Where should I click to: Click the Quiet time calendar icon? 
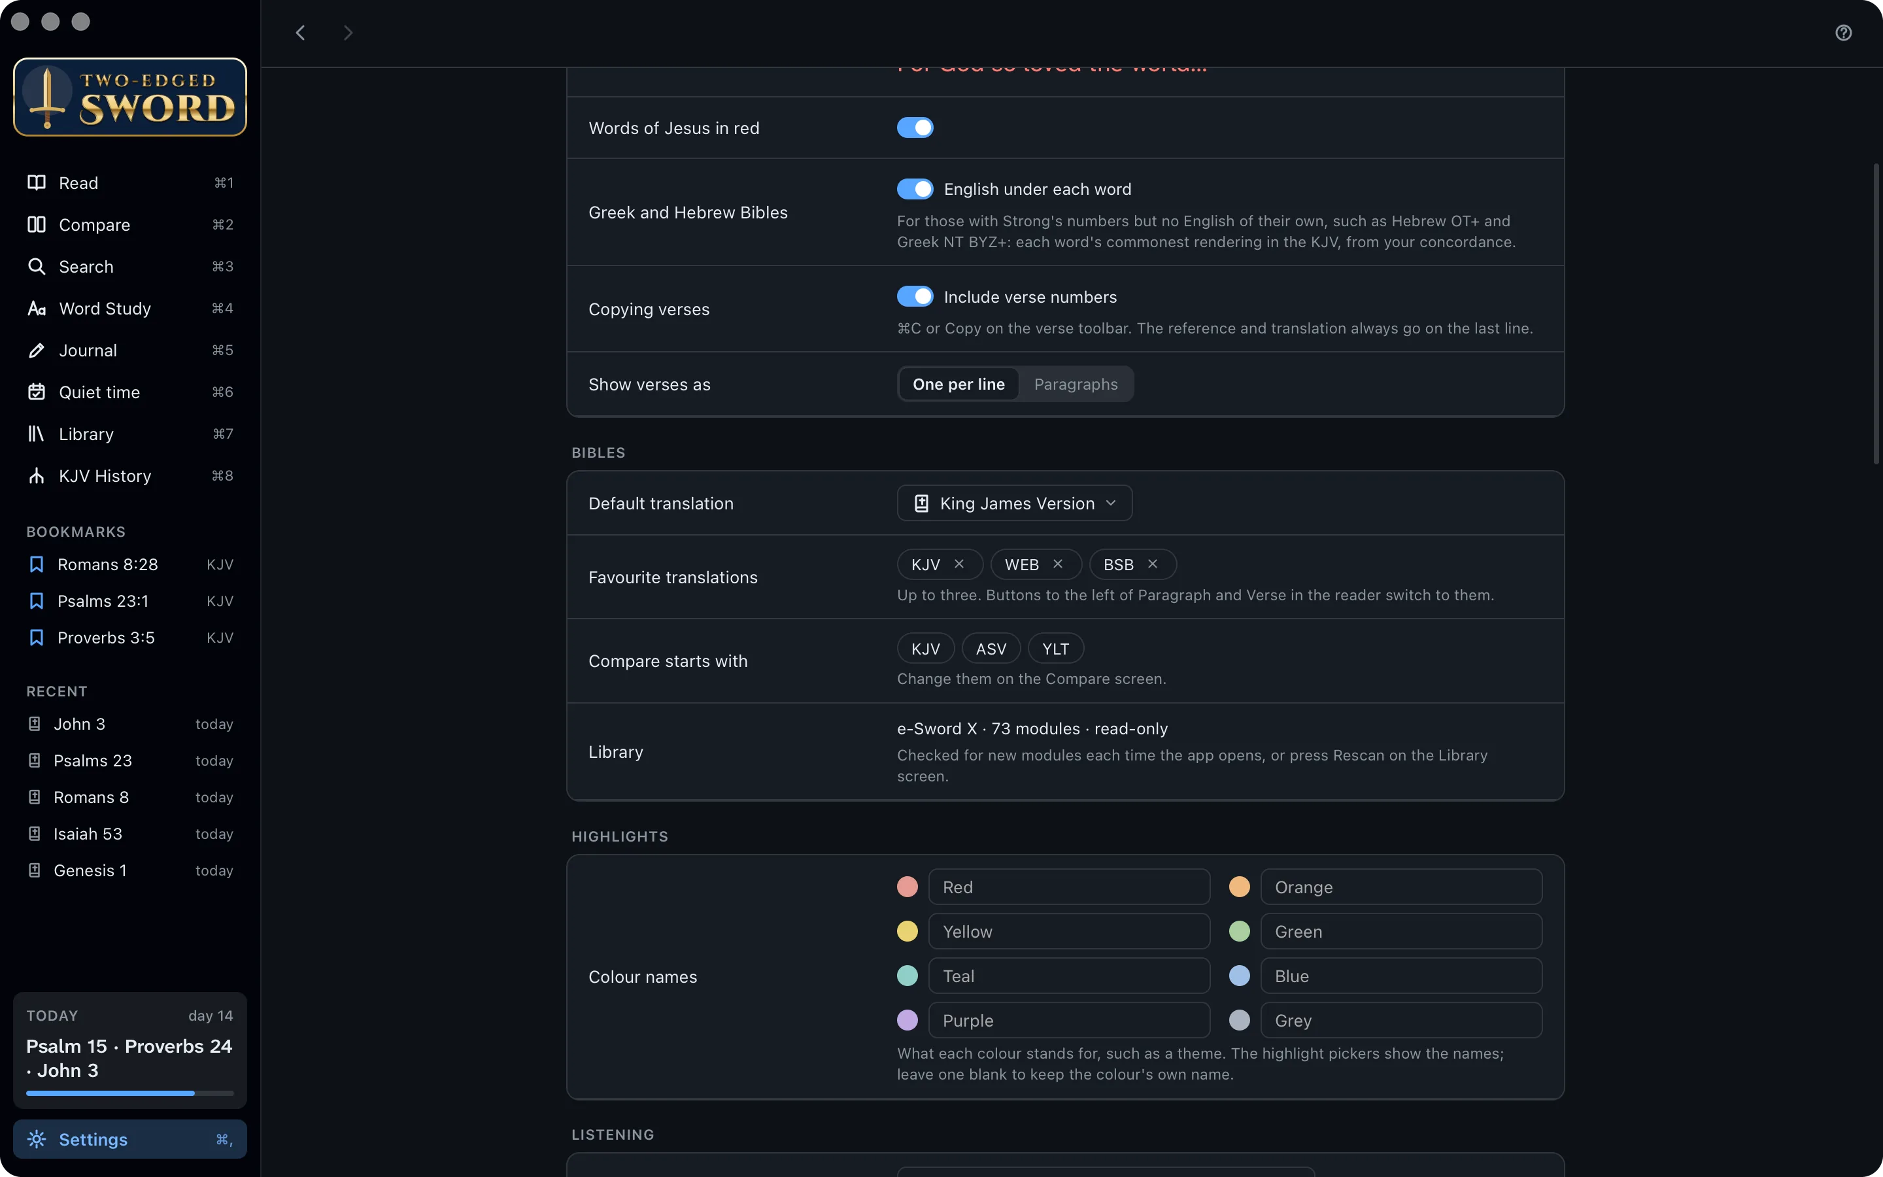tap(37, 392)
